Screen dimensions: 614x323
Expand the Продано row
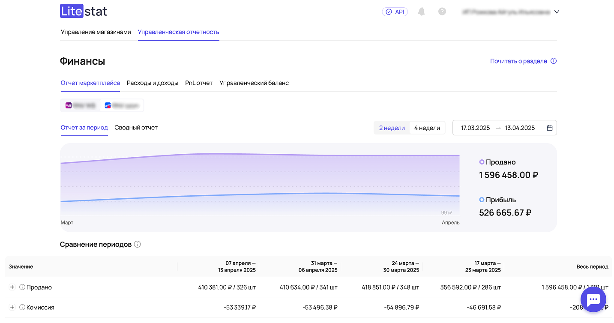[x=12, y=287]
